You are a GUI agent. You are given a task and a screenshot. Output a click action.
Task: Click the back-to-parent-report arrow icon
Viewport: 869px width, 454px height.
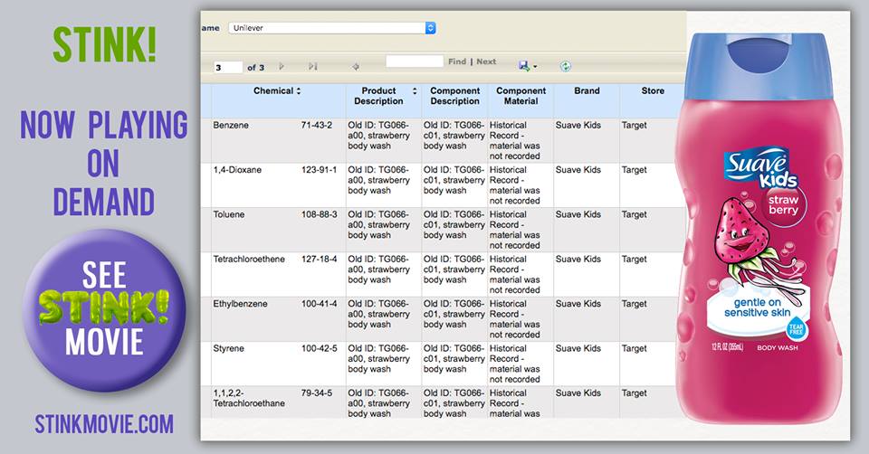pyautogui.click(x=355, y=66)
